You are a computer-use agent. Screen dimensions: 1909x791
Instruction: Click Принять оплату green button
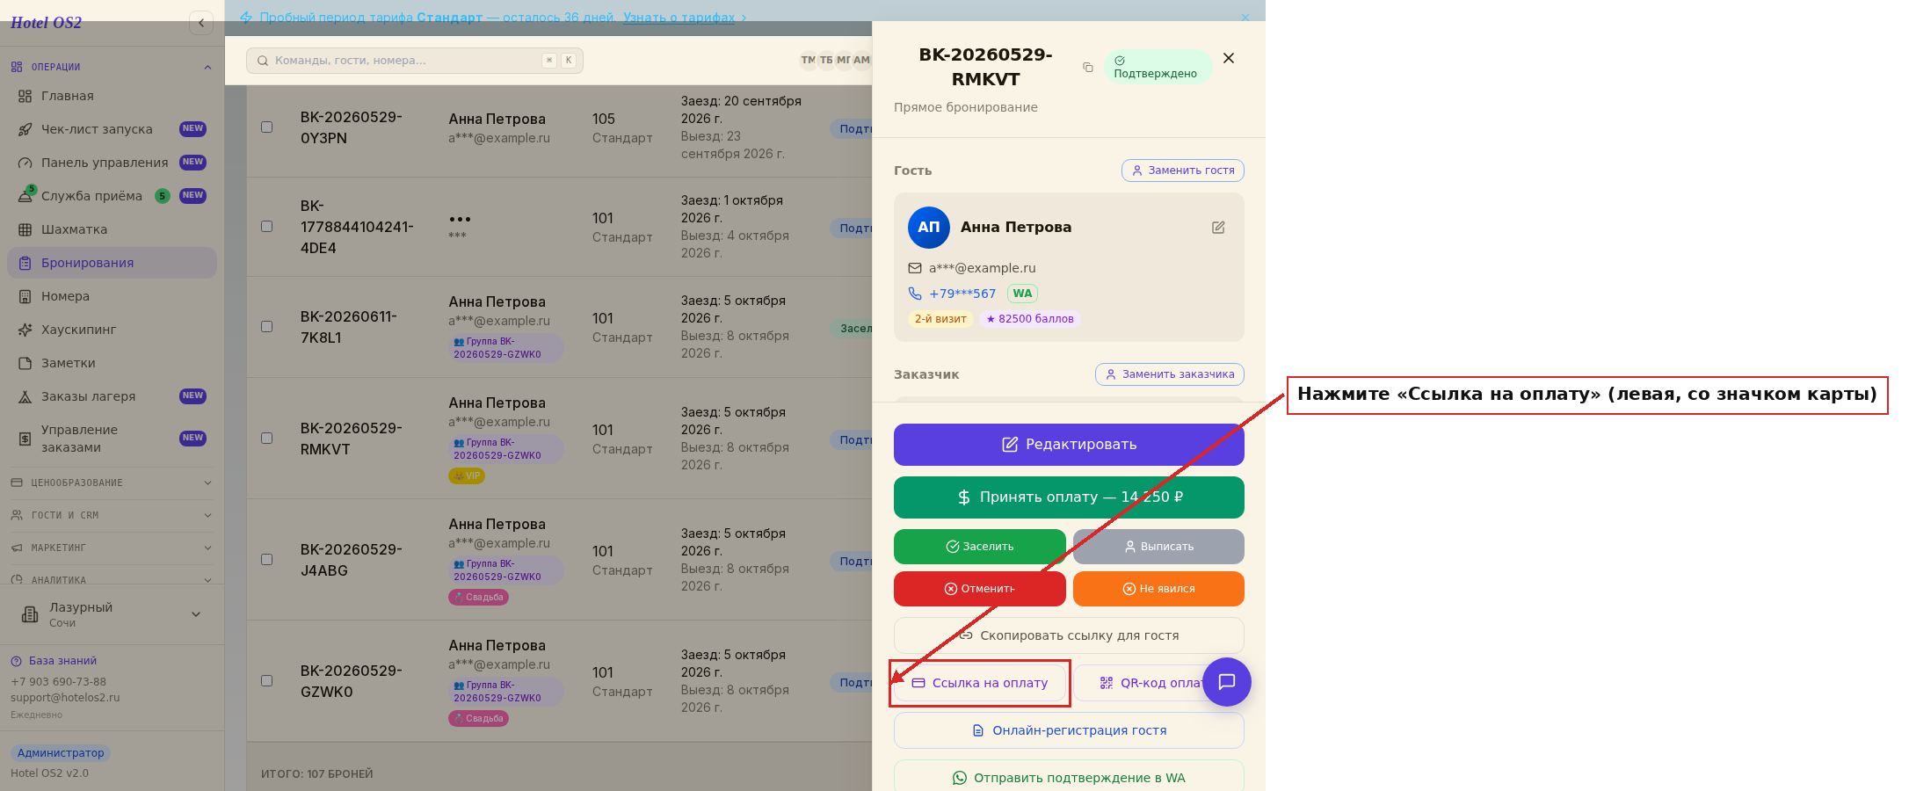tap(1069, 497)
